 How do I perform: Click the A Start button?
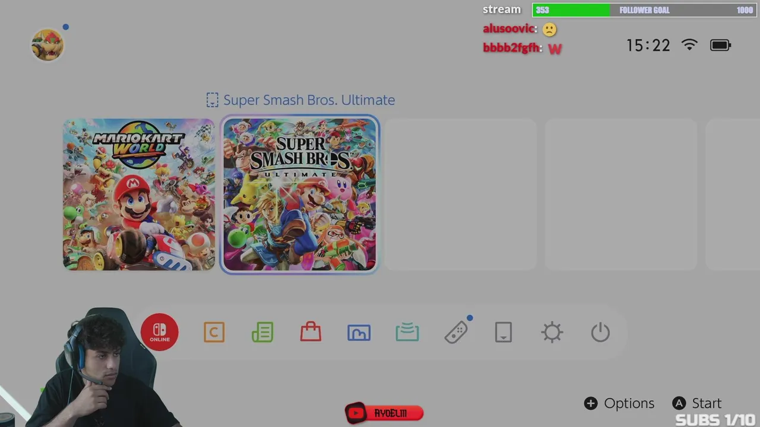click(x=697, y=403)
